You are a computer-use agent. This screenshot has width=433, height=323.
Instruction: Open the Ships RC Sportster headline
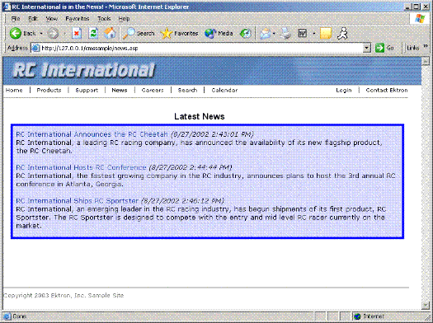[77, 201]
